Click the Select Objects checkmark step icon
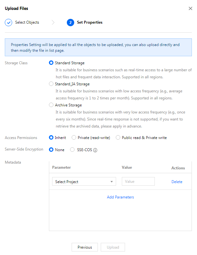 pos(8,22)
